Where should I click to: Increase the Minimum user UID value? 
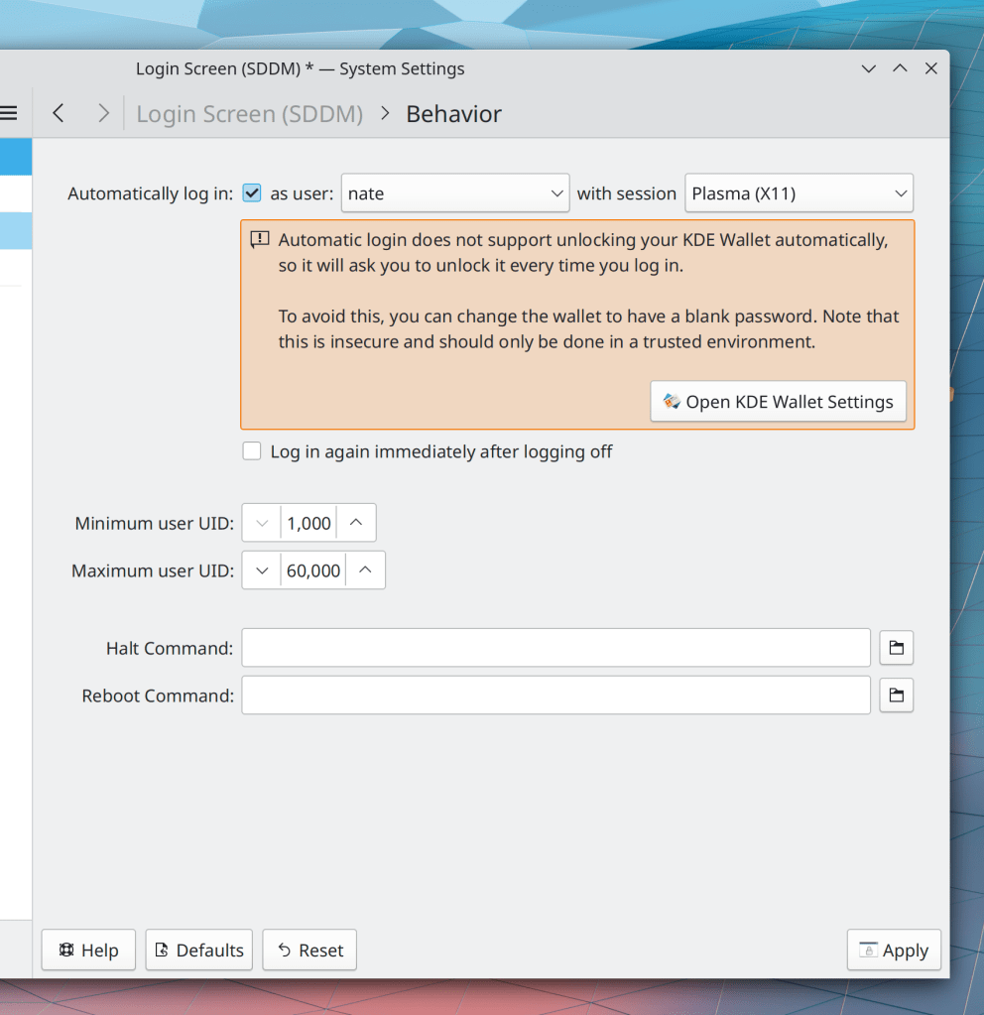point(356,523)
